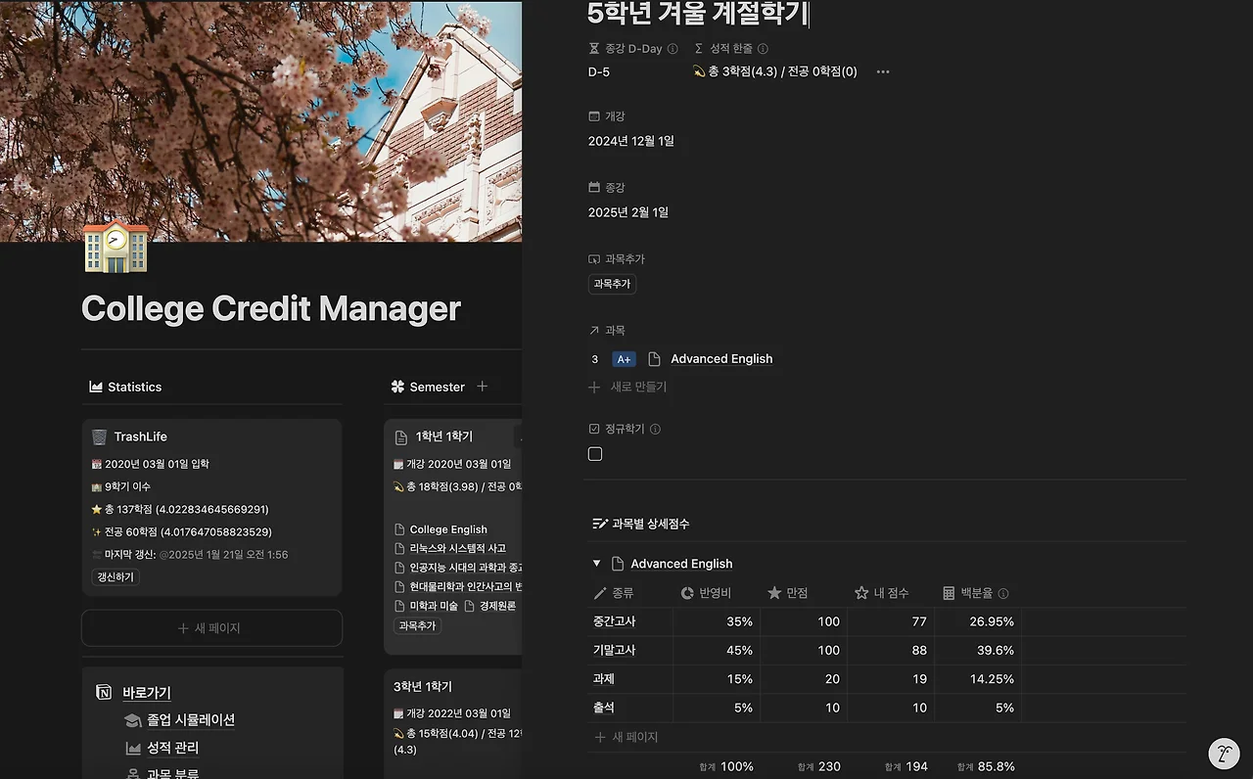The image size is (1253, 779).
Task: Click 과목추가 button in 1학년 1학기 card
Action: point(418,625)
